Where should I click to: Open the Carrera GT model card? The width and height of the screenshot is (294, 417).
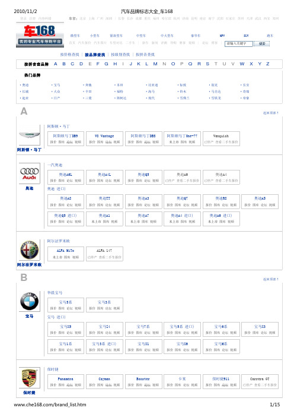tap(260, 382)
